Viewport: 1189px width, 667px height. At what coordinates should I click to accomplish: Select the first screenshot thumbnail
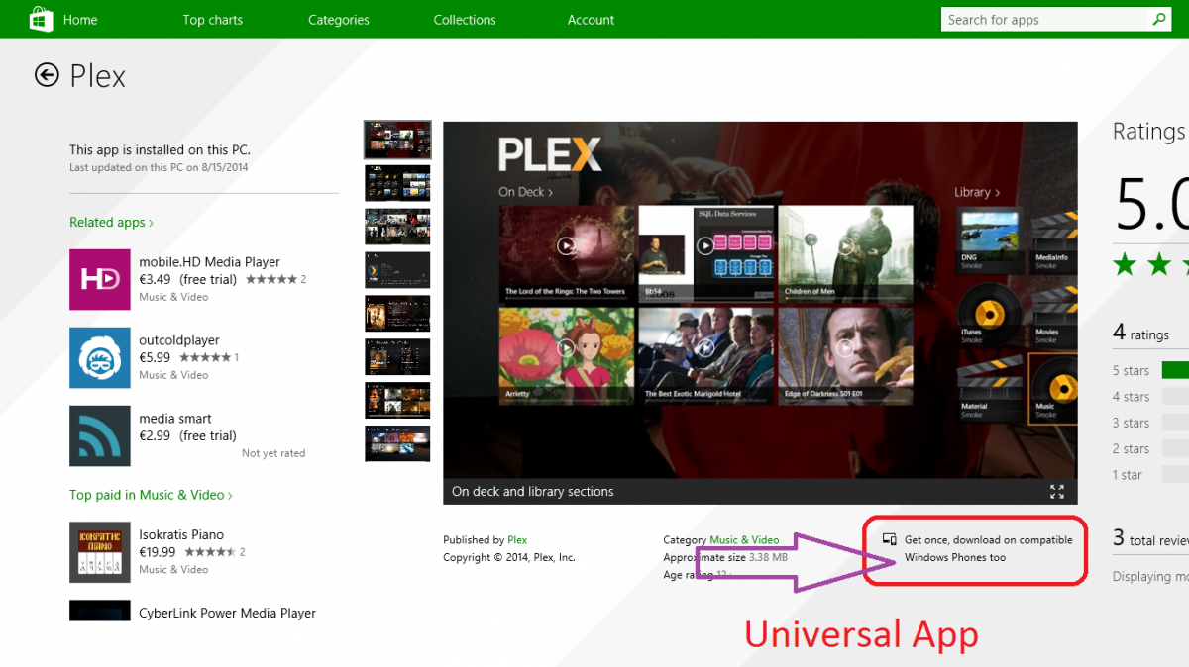coord(397,140)
